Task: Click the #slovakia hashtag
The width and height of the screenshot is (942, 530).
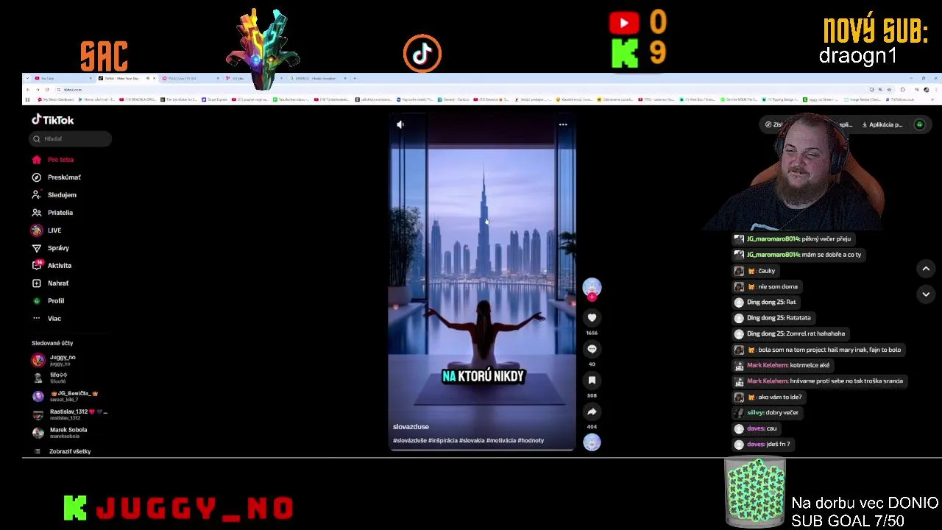Action: 472,440
